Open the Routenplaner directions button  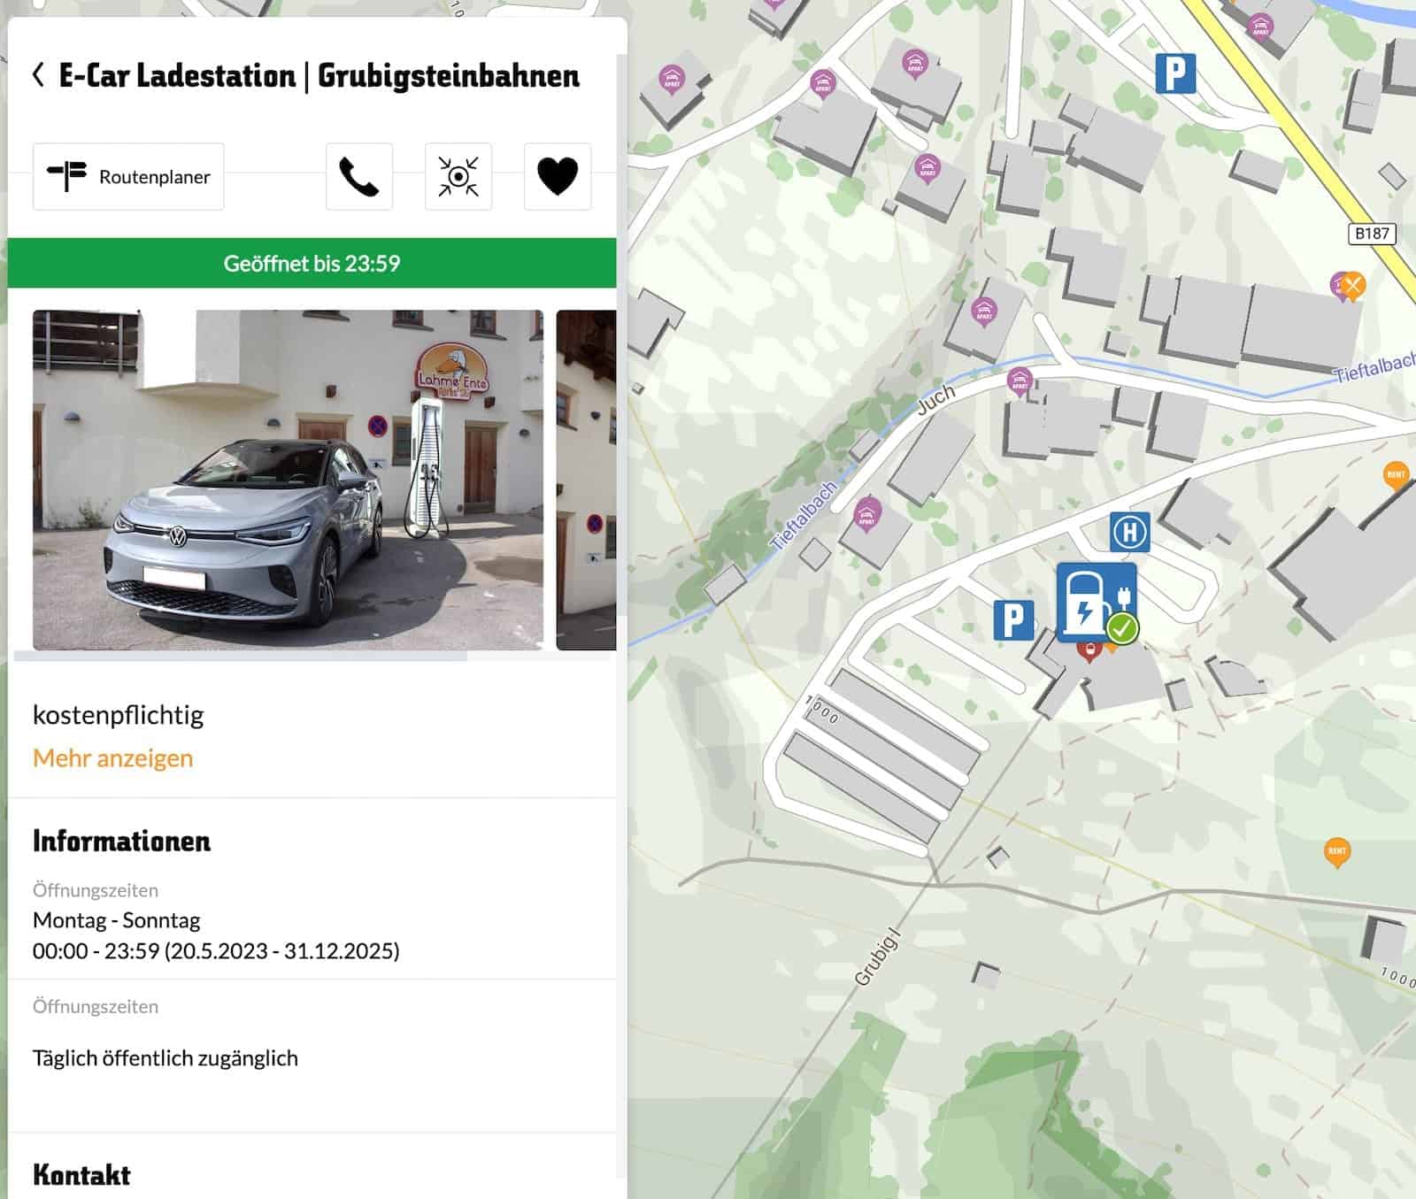[128, 177]
